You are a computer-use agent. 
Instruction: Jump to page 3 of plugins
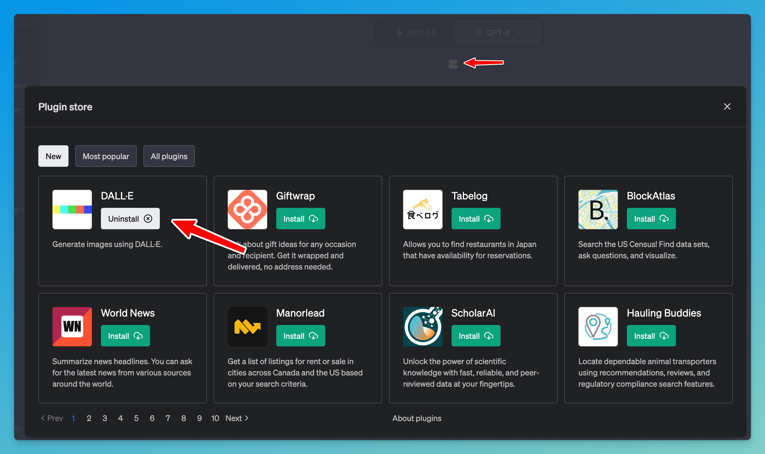click(x=105, y=418)
